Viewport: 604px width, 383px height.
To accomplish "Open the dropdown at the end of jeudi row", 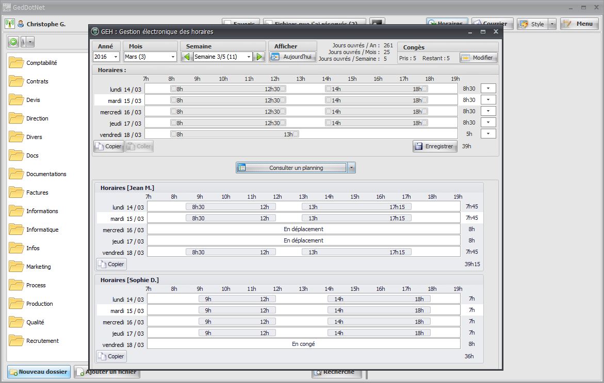I will [488, 123].
